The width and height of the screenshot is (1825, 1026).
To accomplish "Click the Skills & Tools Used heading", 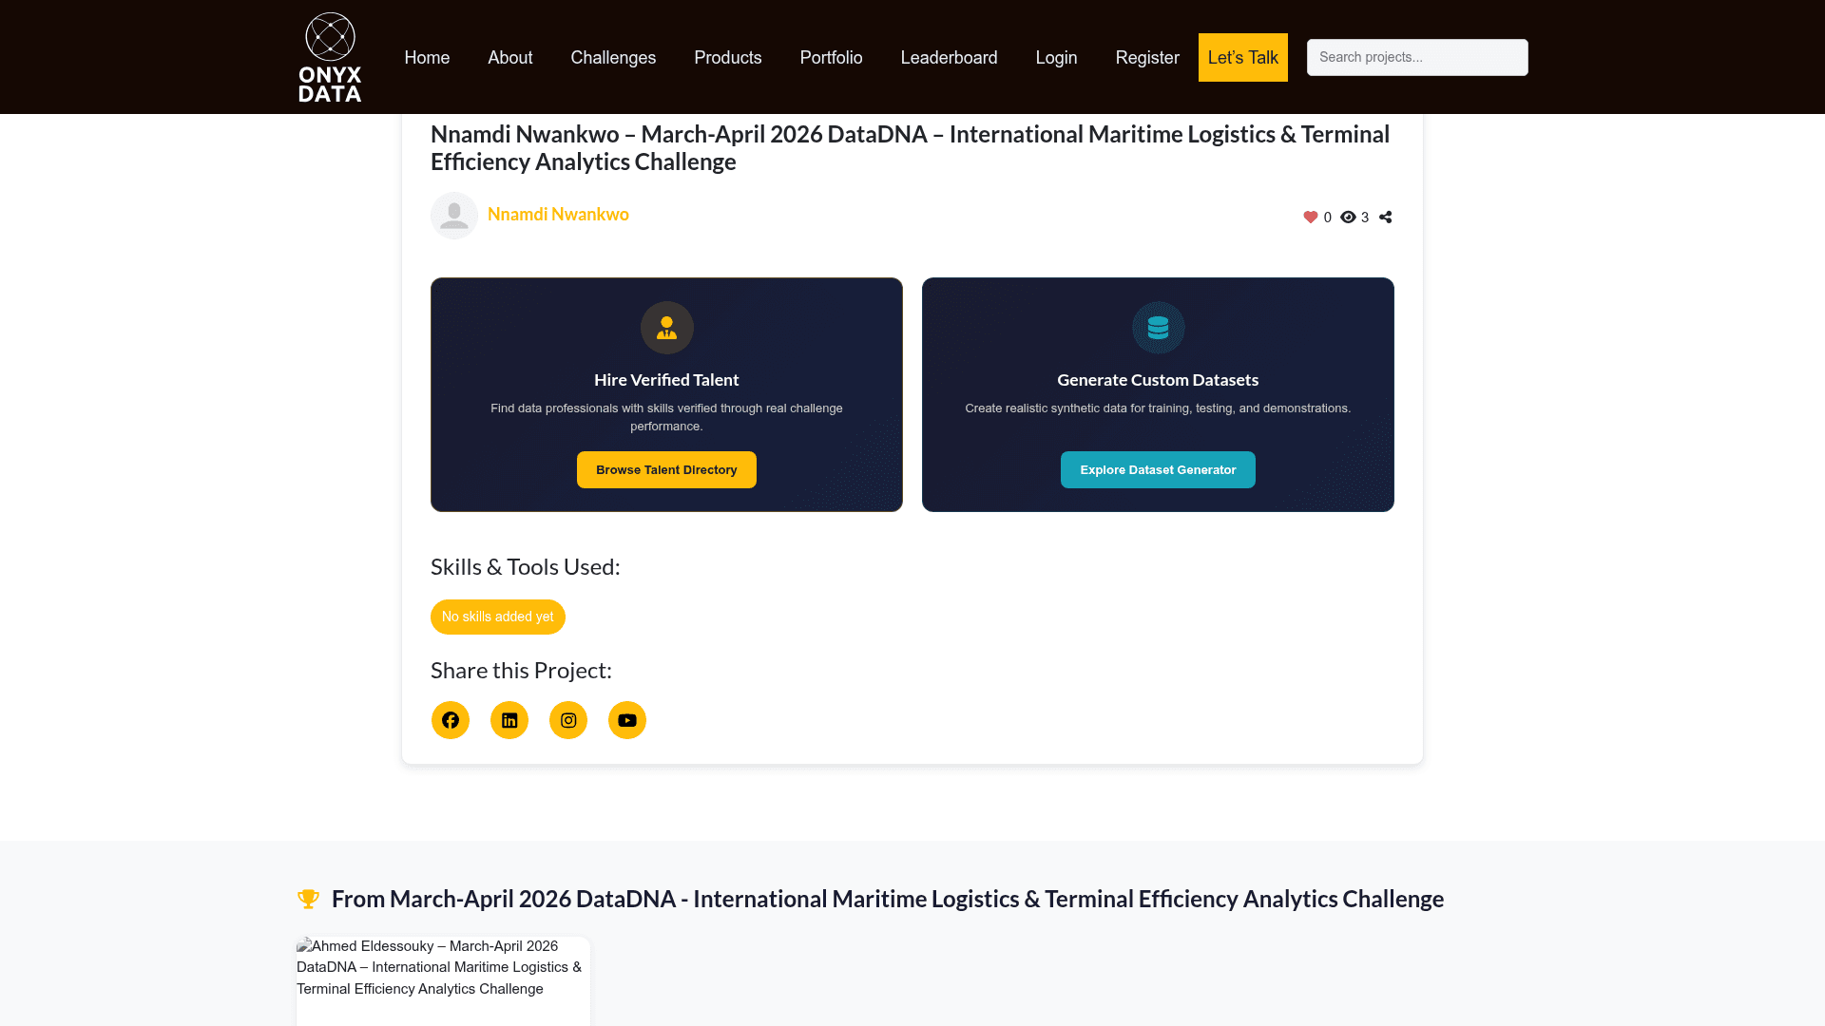I will [526, 567].
